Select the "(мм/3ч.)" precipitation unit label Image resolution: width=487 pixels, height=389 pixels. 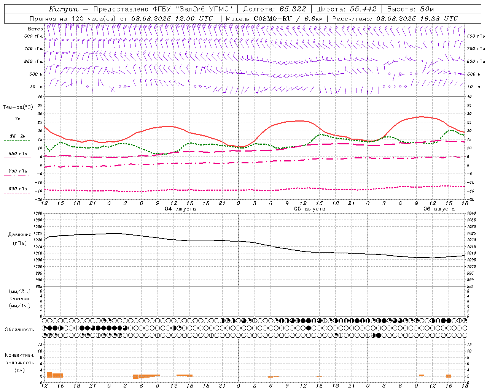point(20,291)
